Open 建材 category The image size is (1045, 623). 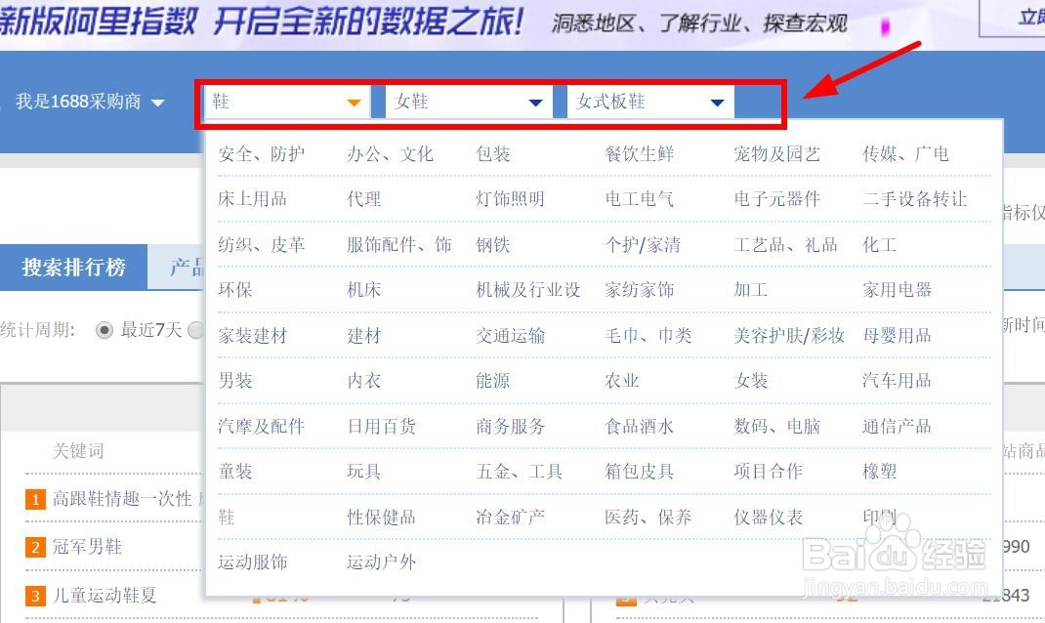tap(364, 336)
